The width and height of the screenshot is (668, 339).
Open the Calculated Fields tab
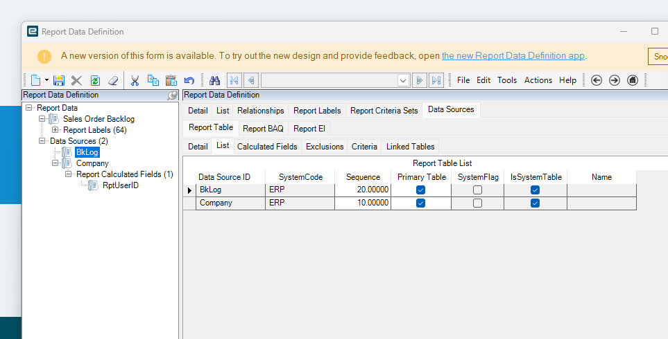[267, 147]
